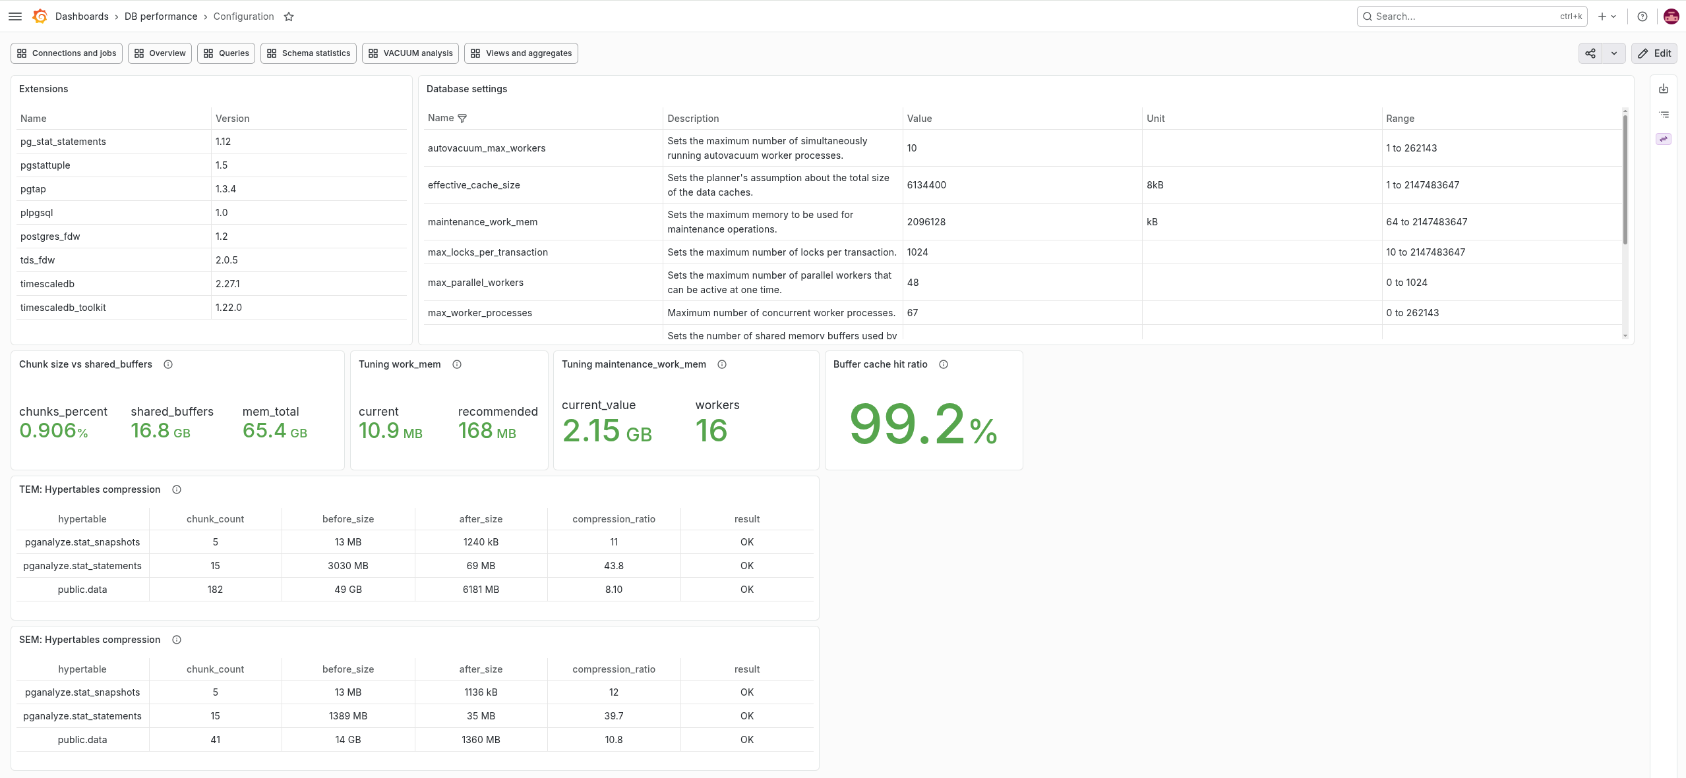The image size is (1686, 778).
Task: Sort Database settings by Range header
Action: 1400,119
